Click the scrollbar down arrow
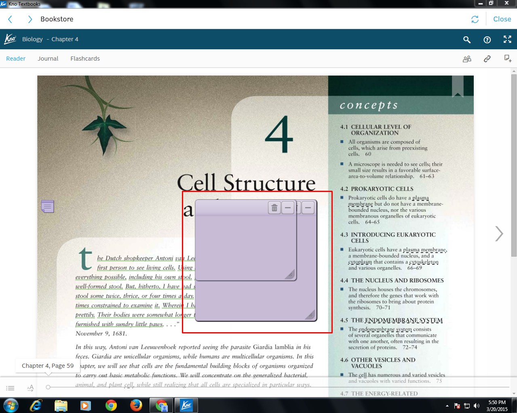This screenshot has width=517, height=413. pos(514,394)
